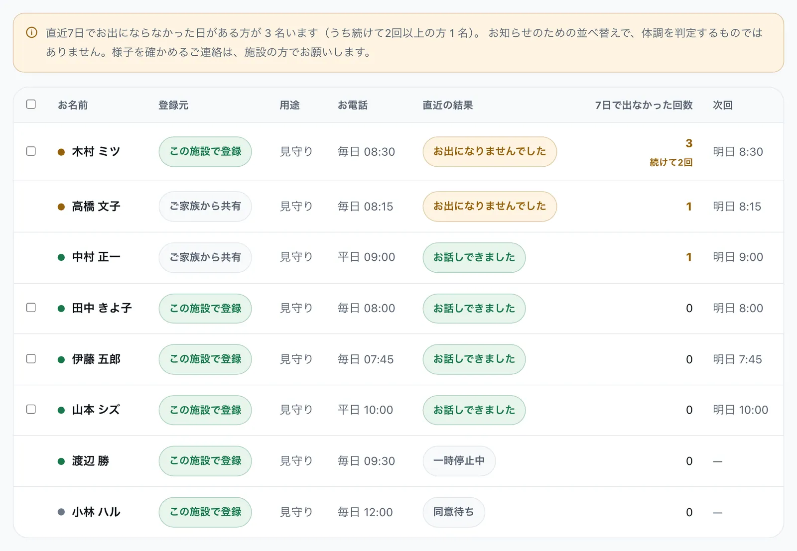The width and height of the screenshot is (797, 551).
Task: Click お話しできました badge for 伊藤 五郎
Action: 474,359
